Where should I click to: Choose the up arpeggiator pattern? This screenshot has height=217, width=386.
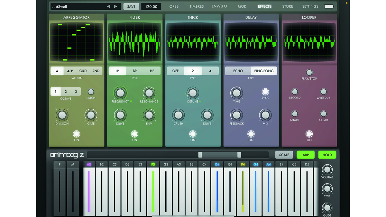point(57,71)
